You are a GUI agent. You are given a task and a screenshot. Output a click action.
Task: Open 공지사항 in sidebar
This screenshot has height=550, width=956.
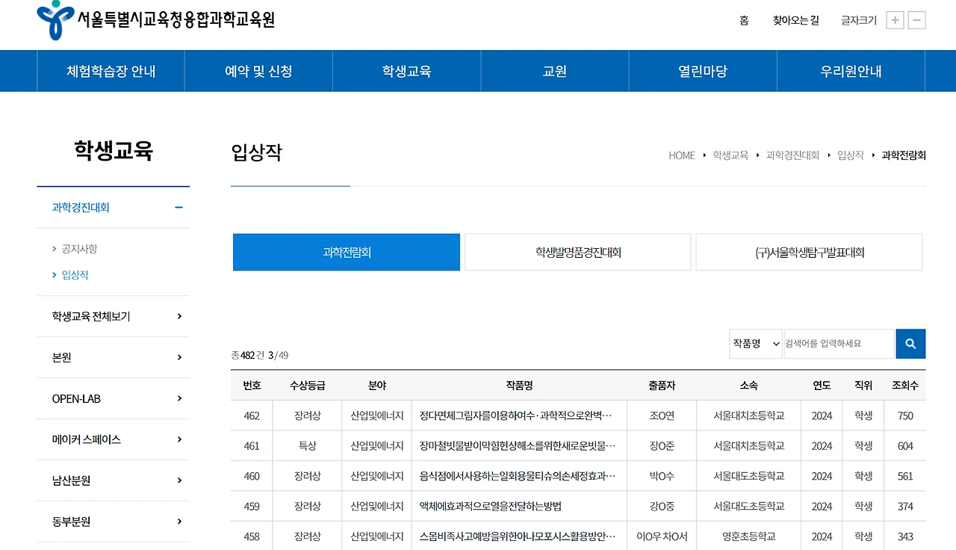coord(79,249)
